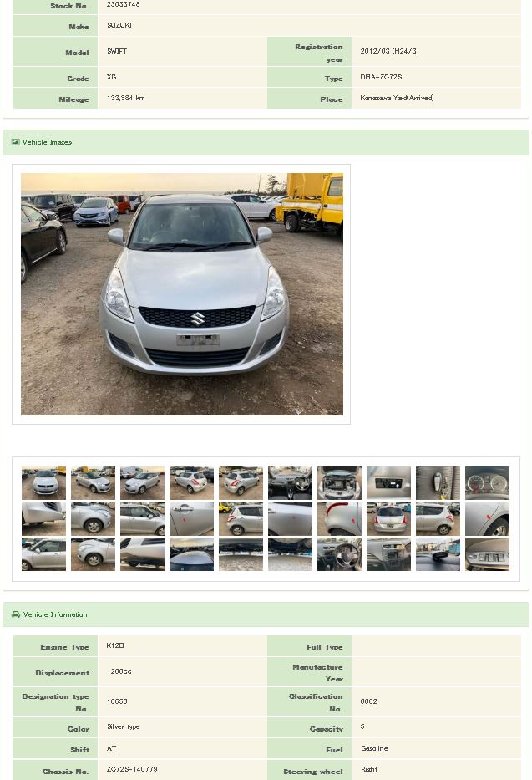Click the Vehicle Images section picture icon
Screen dimensions: 532x780
(x=15, y=142)
